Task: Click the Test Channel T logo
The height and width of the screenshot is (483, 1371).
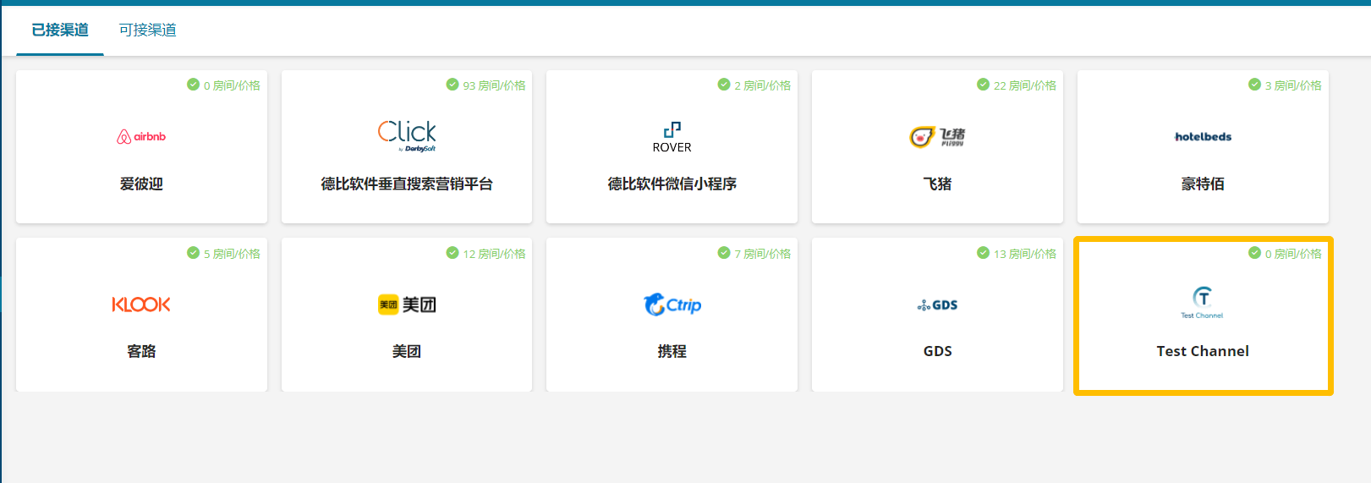Action: click(x=1203, y=302)
